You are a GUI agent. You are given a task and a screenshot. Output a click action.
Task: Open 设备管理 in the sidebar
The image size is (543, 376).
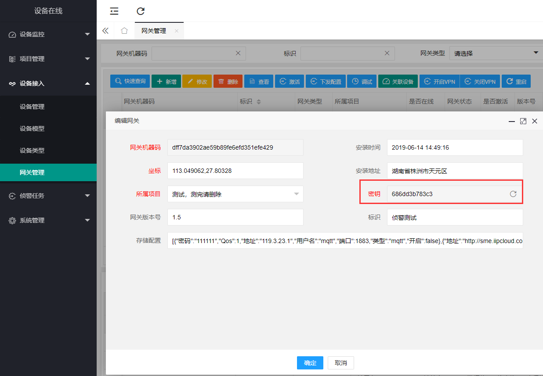point(48,107)
